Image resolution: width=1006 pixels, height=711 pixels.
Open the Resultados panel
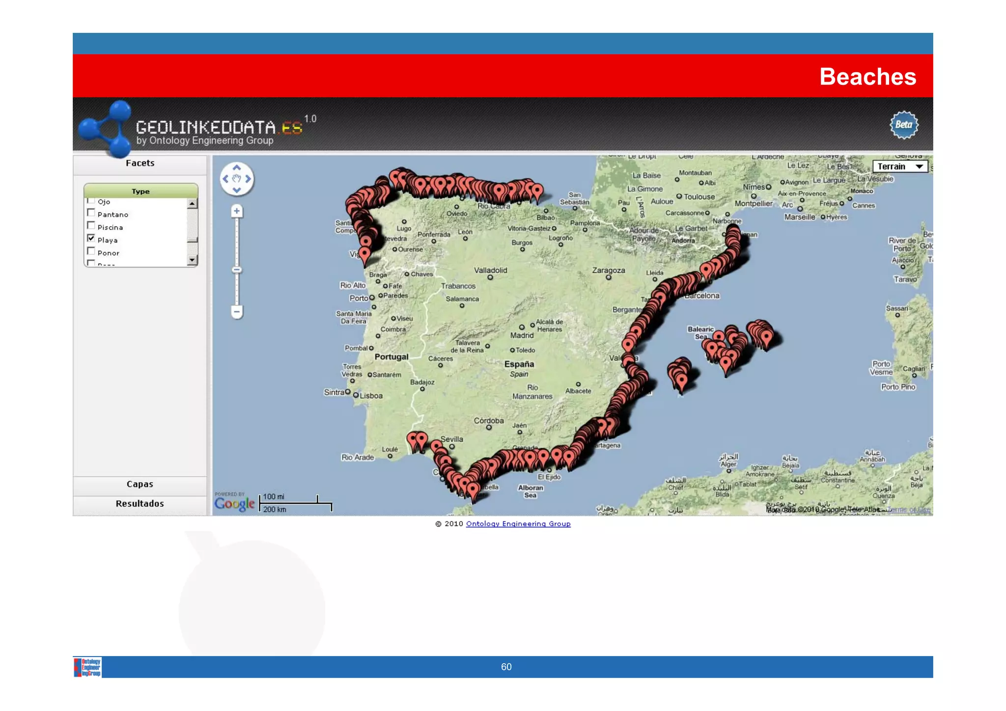[140, 504]
